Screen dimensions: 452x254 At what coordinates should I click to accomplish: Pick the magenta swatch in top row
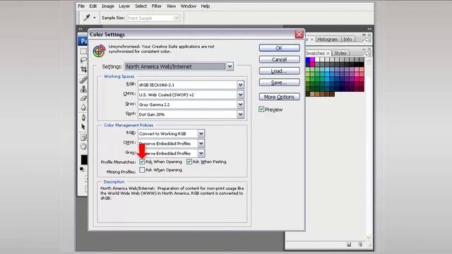tap(312, 60)
